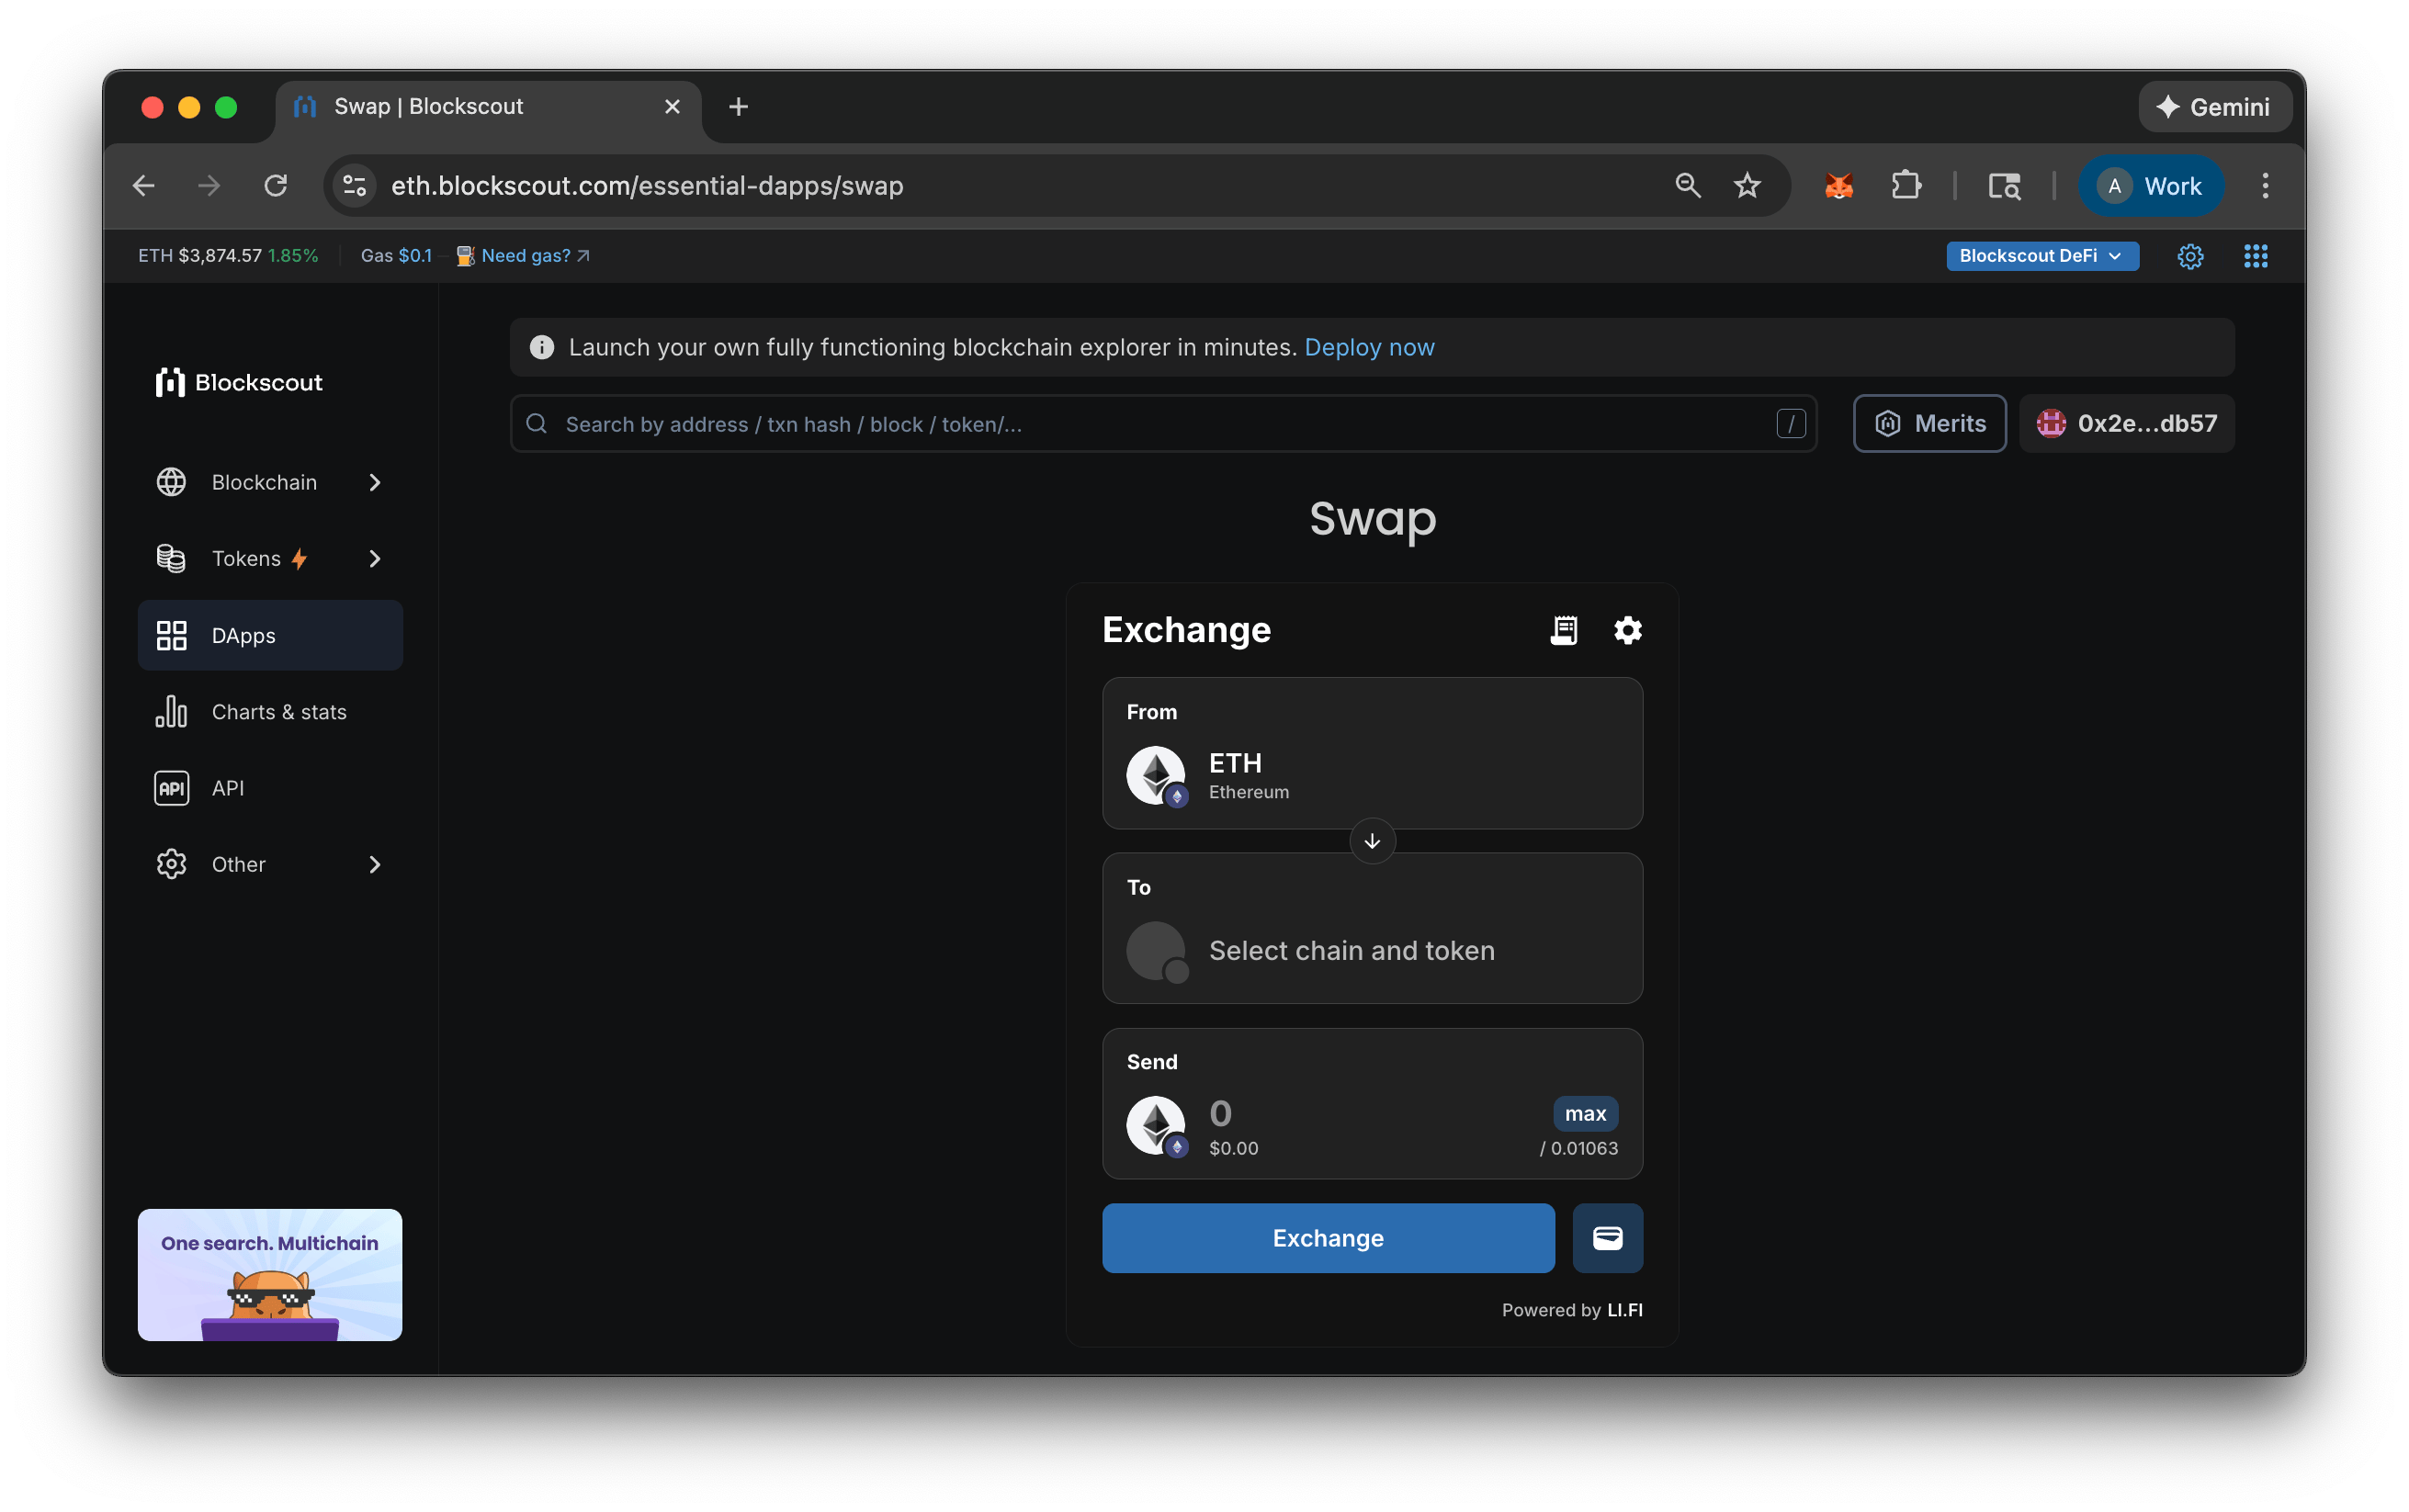This screenshot has height=1512, width=2409.
Task: Open the browser extensions puzzle icon
Action: pyautogui.click(x=1906, y=186)
